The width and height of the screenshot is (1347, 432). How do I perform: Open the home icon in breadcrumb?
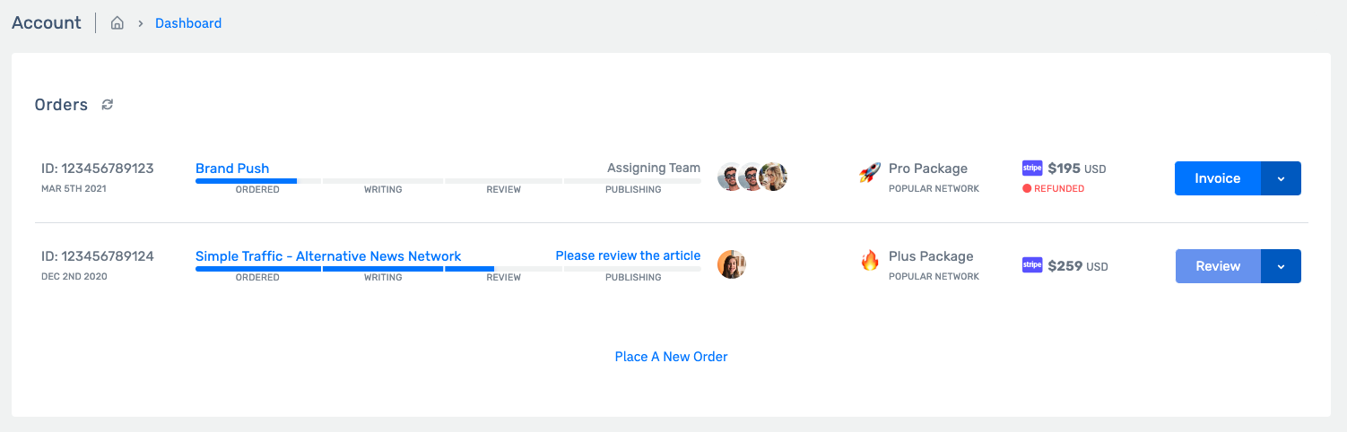[x=117, y=23]
